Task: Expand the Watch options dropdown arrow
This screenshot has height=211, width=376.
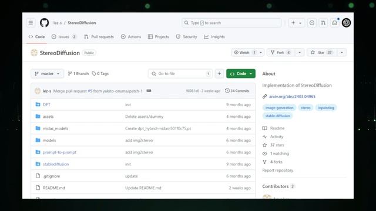Action: [261, 52]
